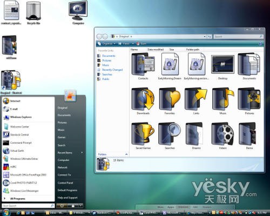Open the Links folder with arrow icon
This screenshot has height=216, width=270.
[196, 99]
